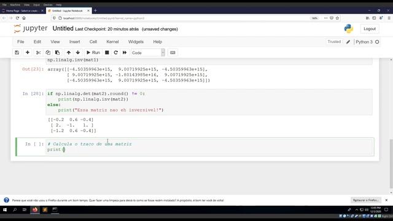393x221 pixels.
Task: Dismiss the Firefox refresh notification bar
Action: (386, 200)
